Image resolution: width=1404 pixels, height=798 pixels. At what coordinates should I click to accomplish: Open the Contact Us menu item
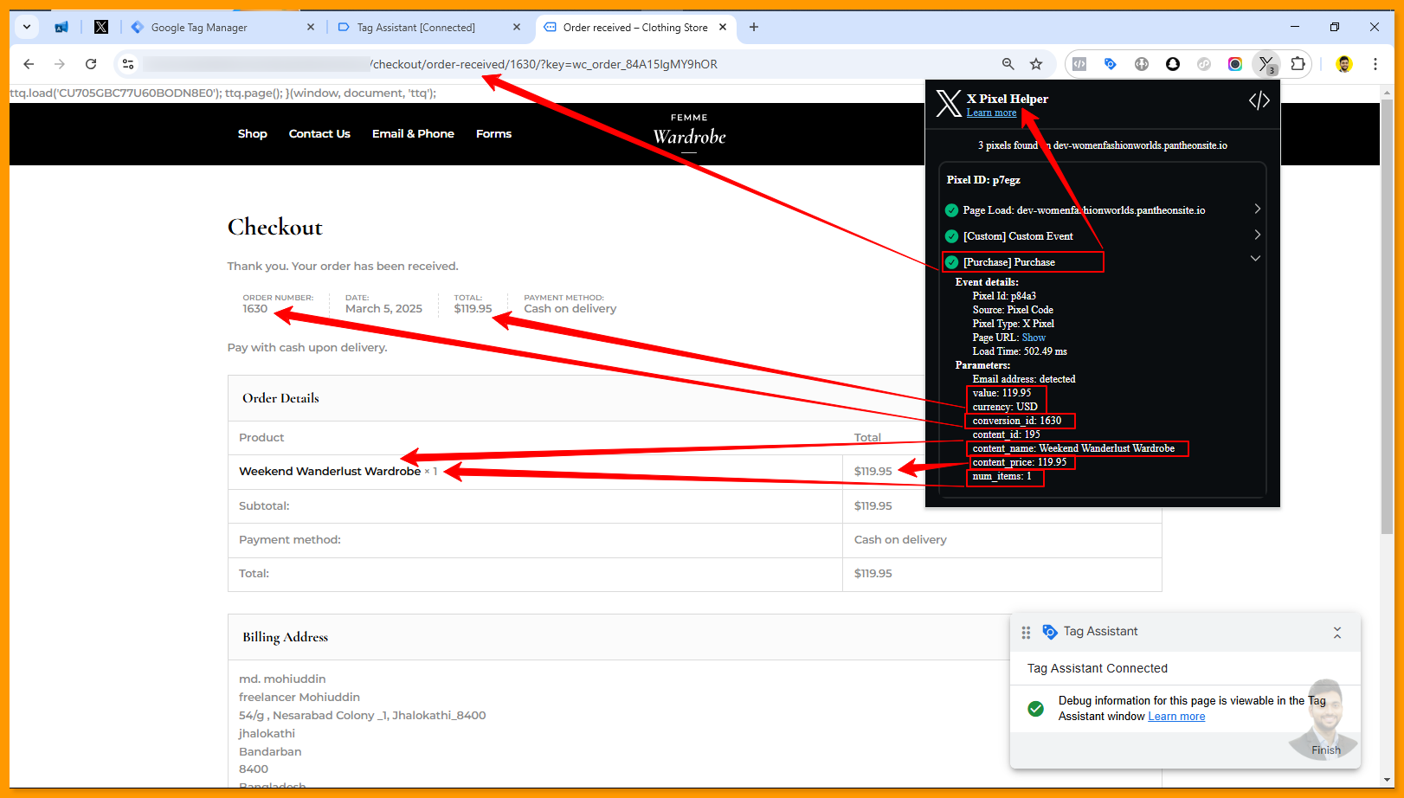(x=319, y=134)
